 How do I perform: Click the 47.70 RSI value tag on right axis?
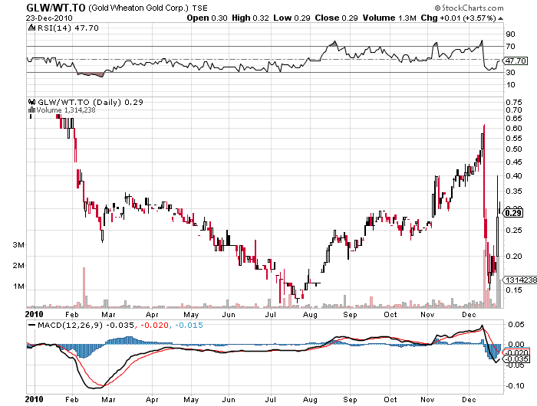[516, 61]
